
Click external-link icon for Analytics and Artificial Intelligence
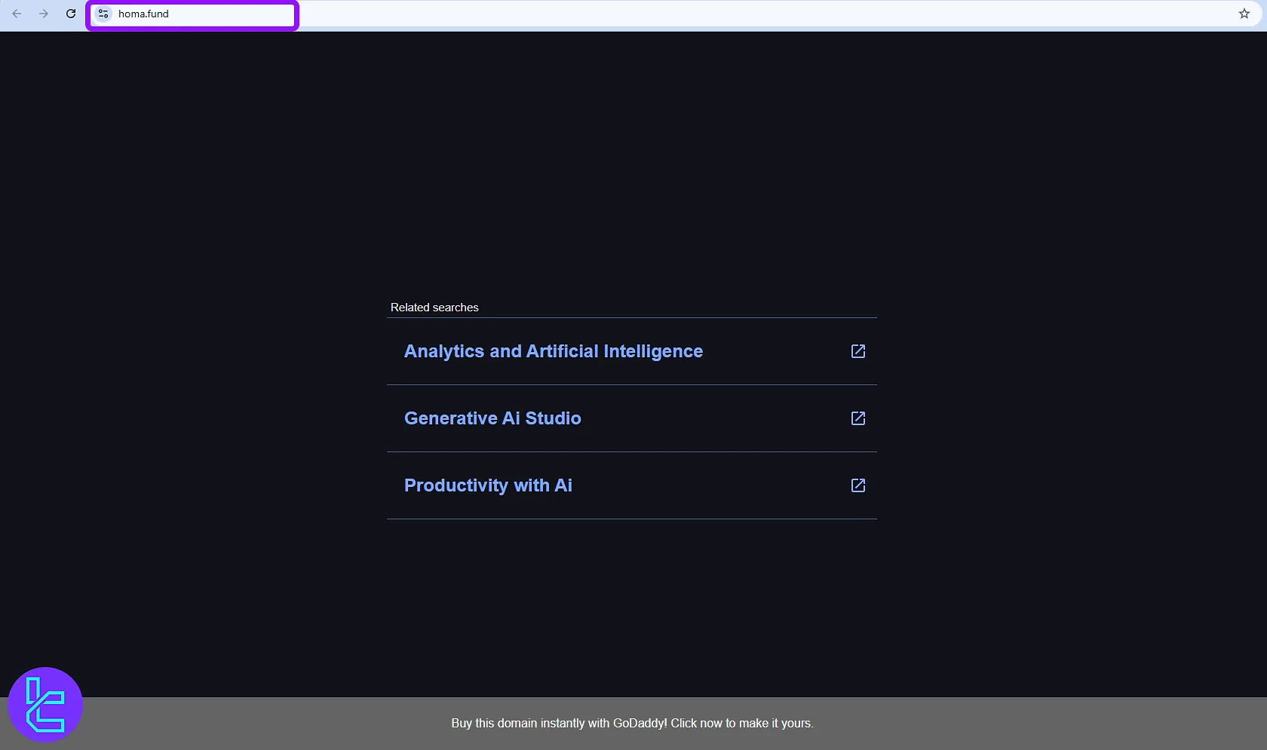(x=857, y=351)
